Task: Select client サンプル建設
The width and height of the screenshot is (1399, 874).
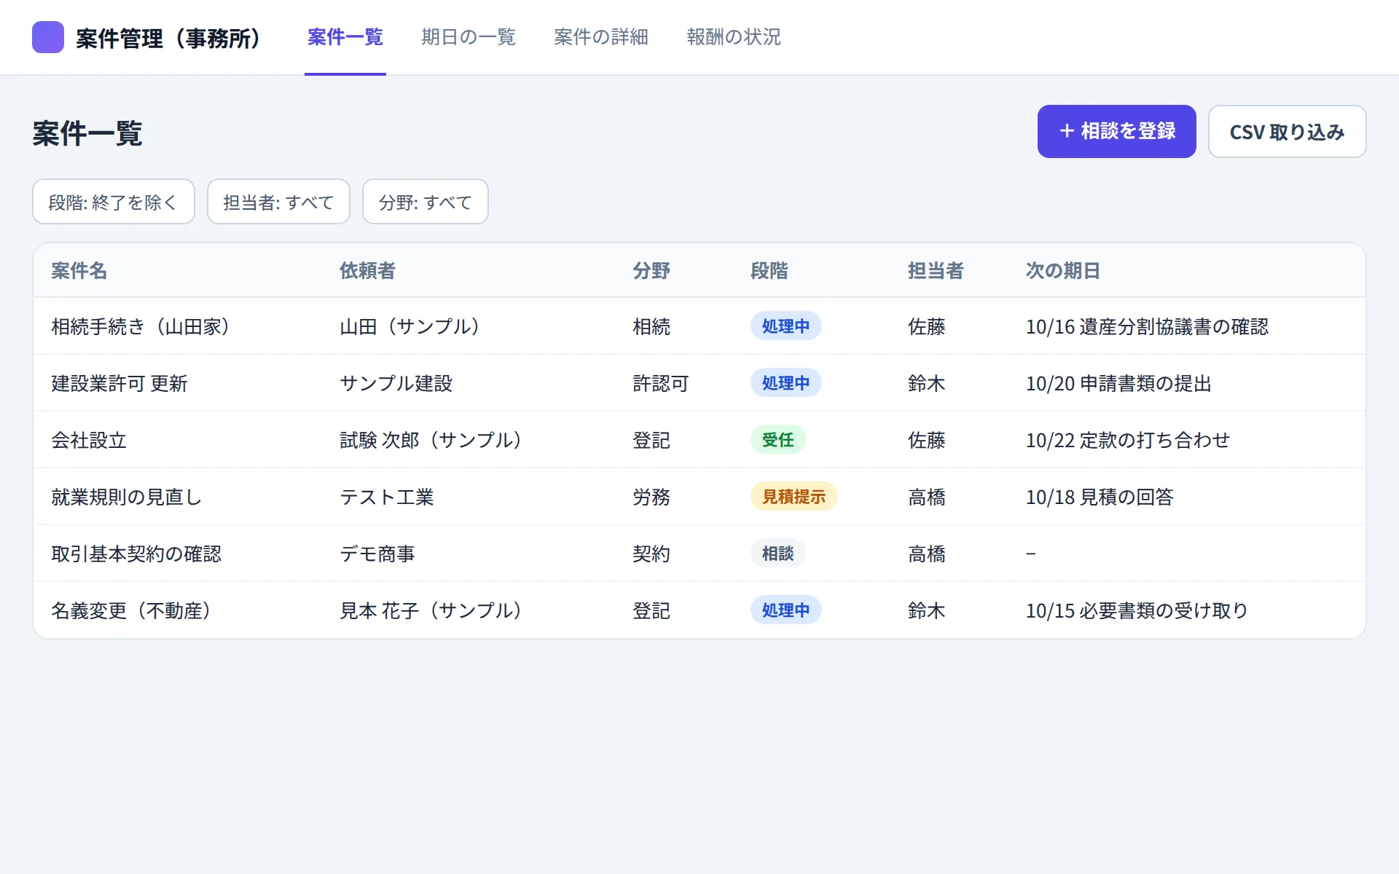Action: pyautogui.click(x=396, y=383)
